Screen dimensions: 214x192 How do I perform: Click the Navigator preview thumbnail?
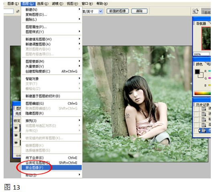pyautogui.click(x=206, y=38)
